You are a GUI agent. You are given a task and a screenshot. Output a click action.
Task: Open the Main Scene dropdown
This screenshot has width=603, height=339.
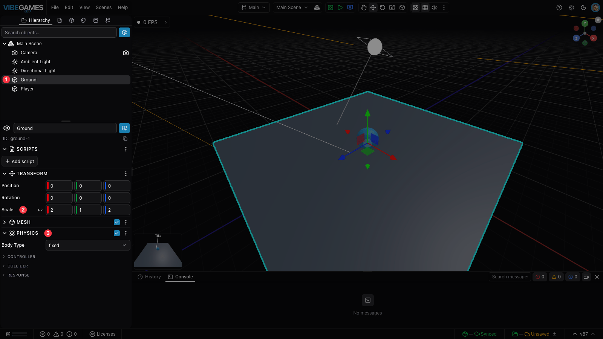pyautogui.click(x=292, y=8)
